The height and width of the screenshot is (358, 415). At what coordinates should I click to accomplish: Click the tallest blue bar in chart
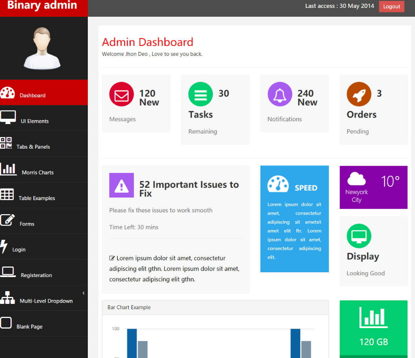click(132, 343)
